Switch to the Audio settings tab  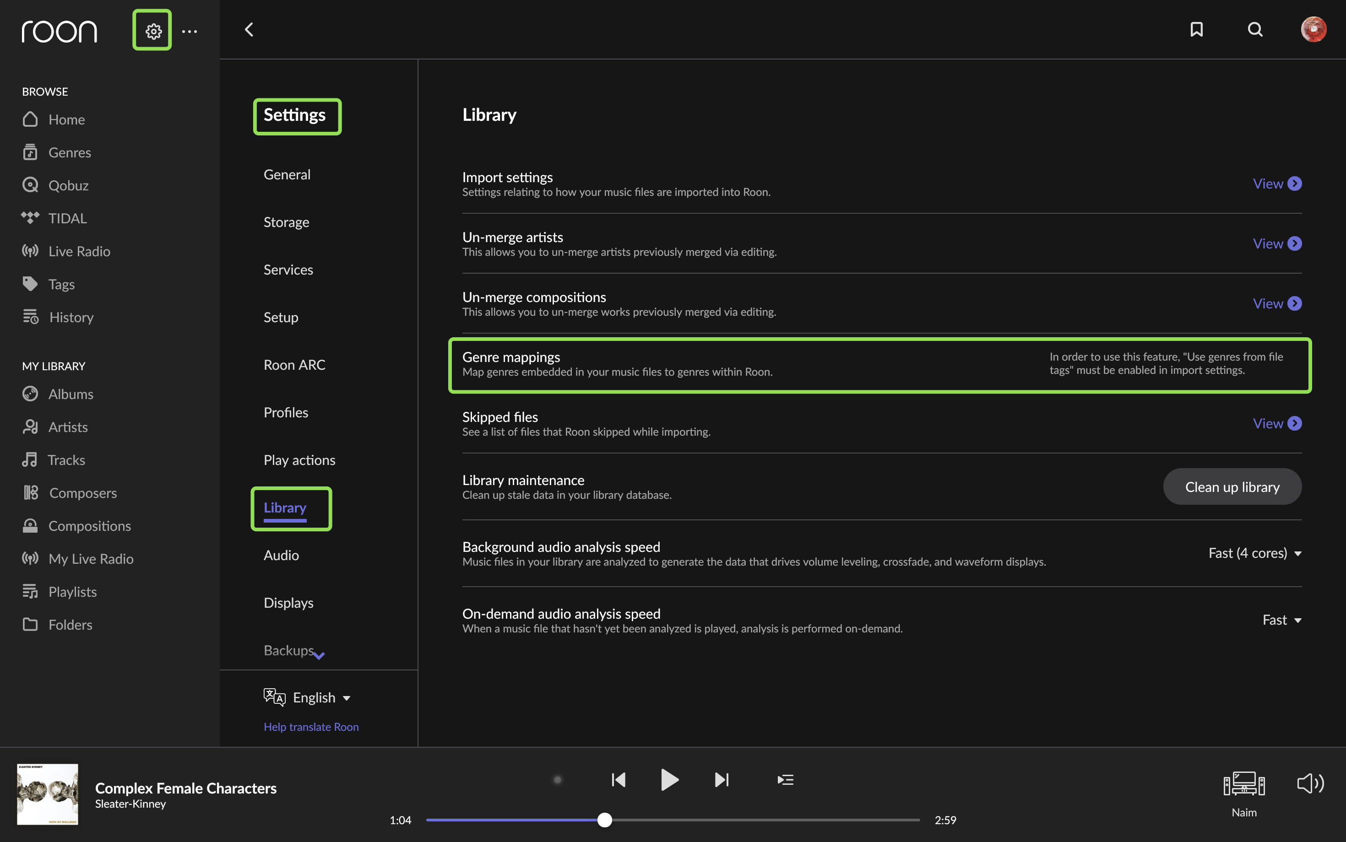[x=282, y=555]
